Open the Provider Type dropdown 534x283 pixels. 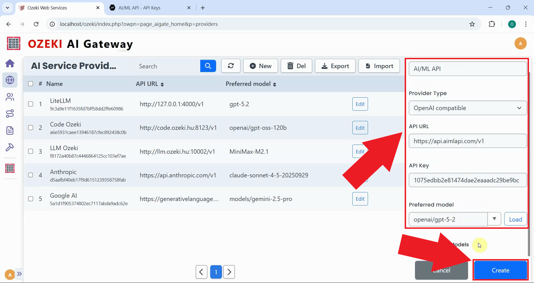pos(467,108)
